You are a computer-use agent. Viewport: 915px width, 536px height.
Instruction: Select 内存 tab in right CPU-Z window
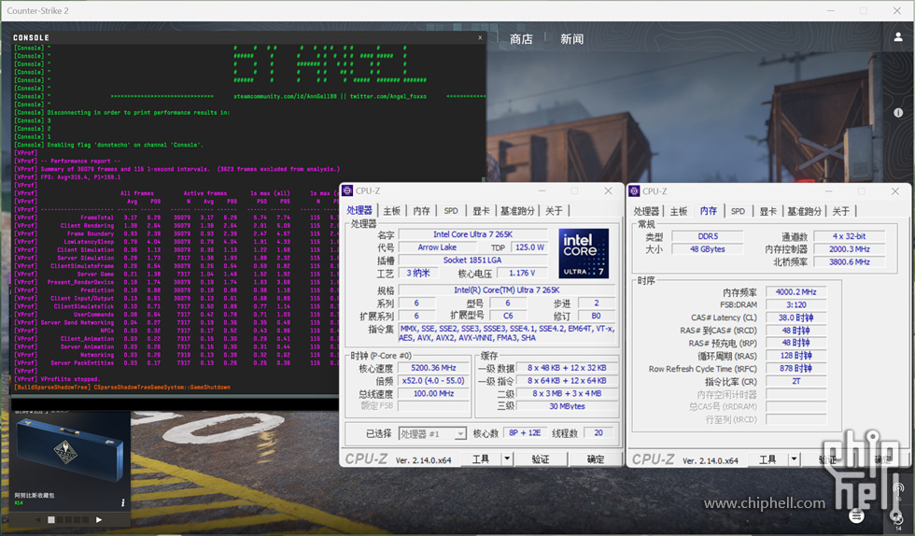709,210
